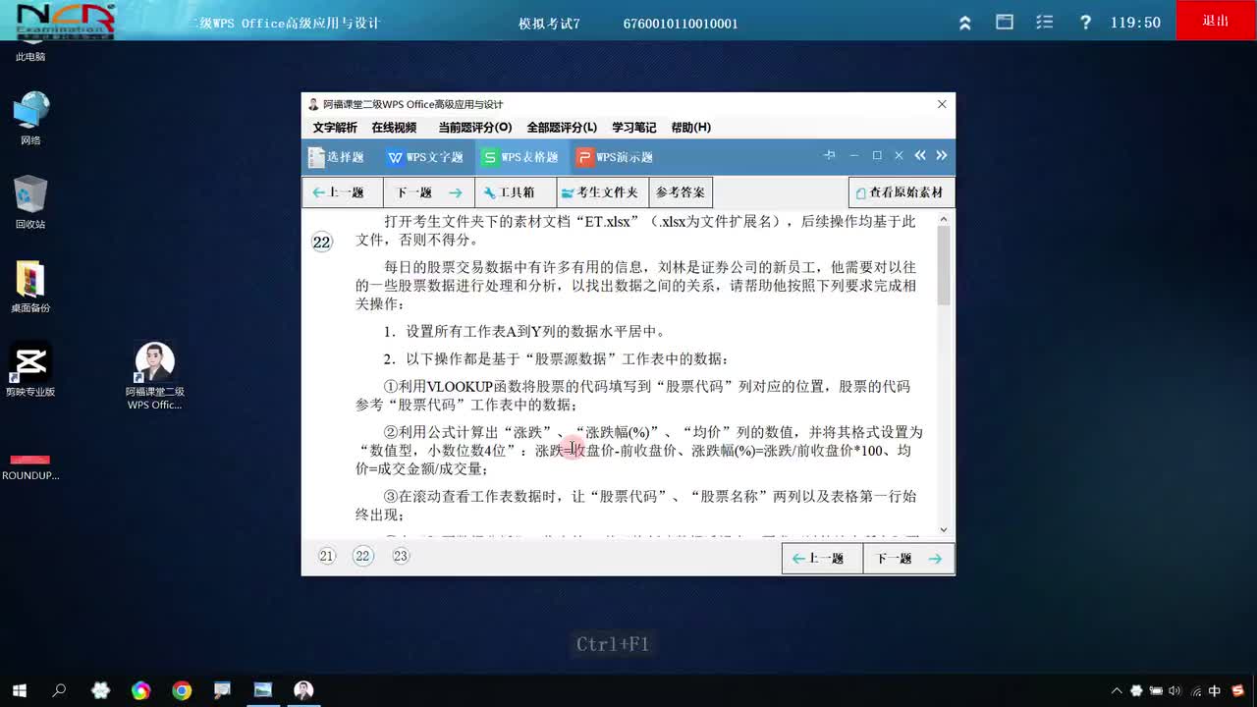
Task: Expand hidden system tray icons
Action: [1117, 690]
